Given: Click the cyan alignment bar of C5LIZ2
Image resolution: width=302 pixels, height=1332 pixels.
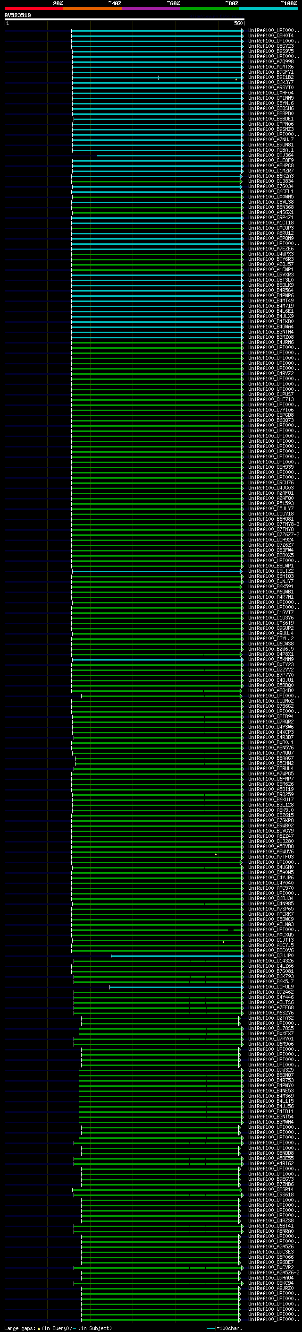Looking at the screenshot, I should pyautogui.click(x=157, y=571).
